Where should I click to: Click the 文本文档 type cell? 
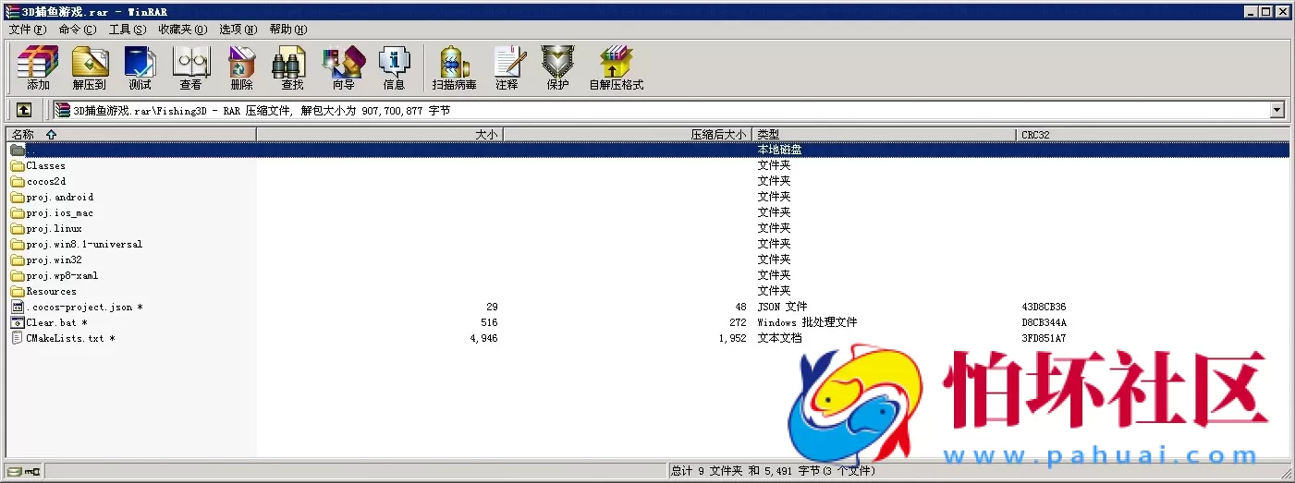pyautogui.click(x=779, y=338)
